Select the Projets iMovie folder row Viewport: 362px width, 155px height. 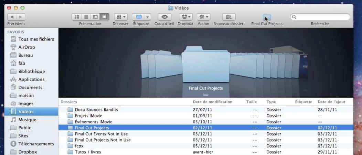[x=206, y=116]
